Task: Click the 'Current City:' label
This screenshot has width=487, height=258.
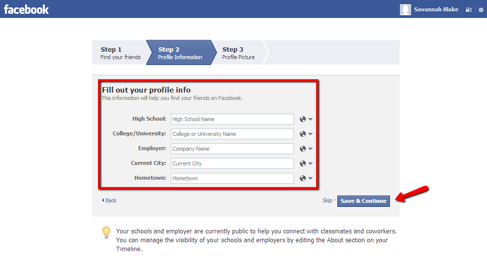Action: click(148, 163)
